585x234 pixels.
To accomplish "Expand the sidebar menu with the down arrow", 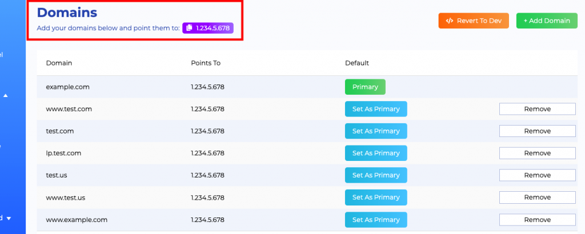I will click(x=9, y=217).
